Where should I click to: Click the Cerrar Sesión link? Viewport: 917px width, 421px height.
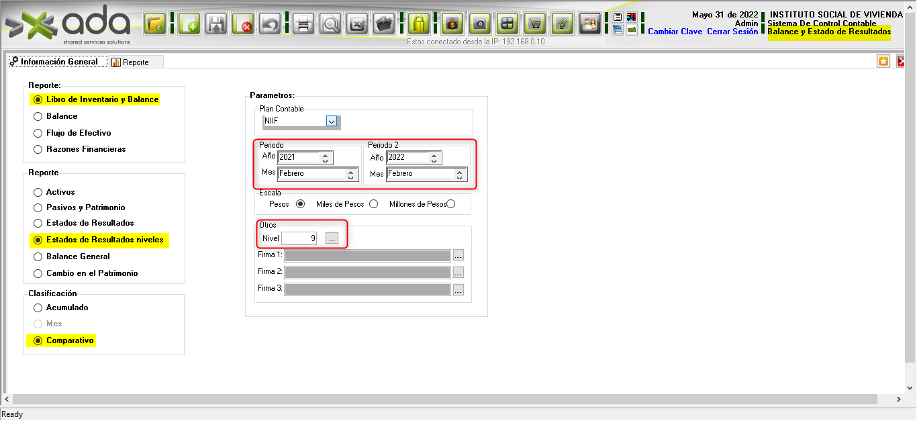732,32
